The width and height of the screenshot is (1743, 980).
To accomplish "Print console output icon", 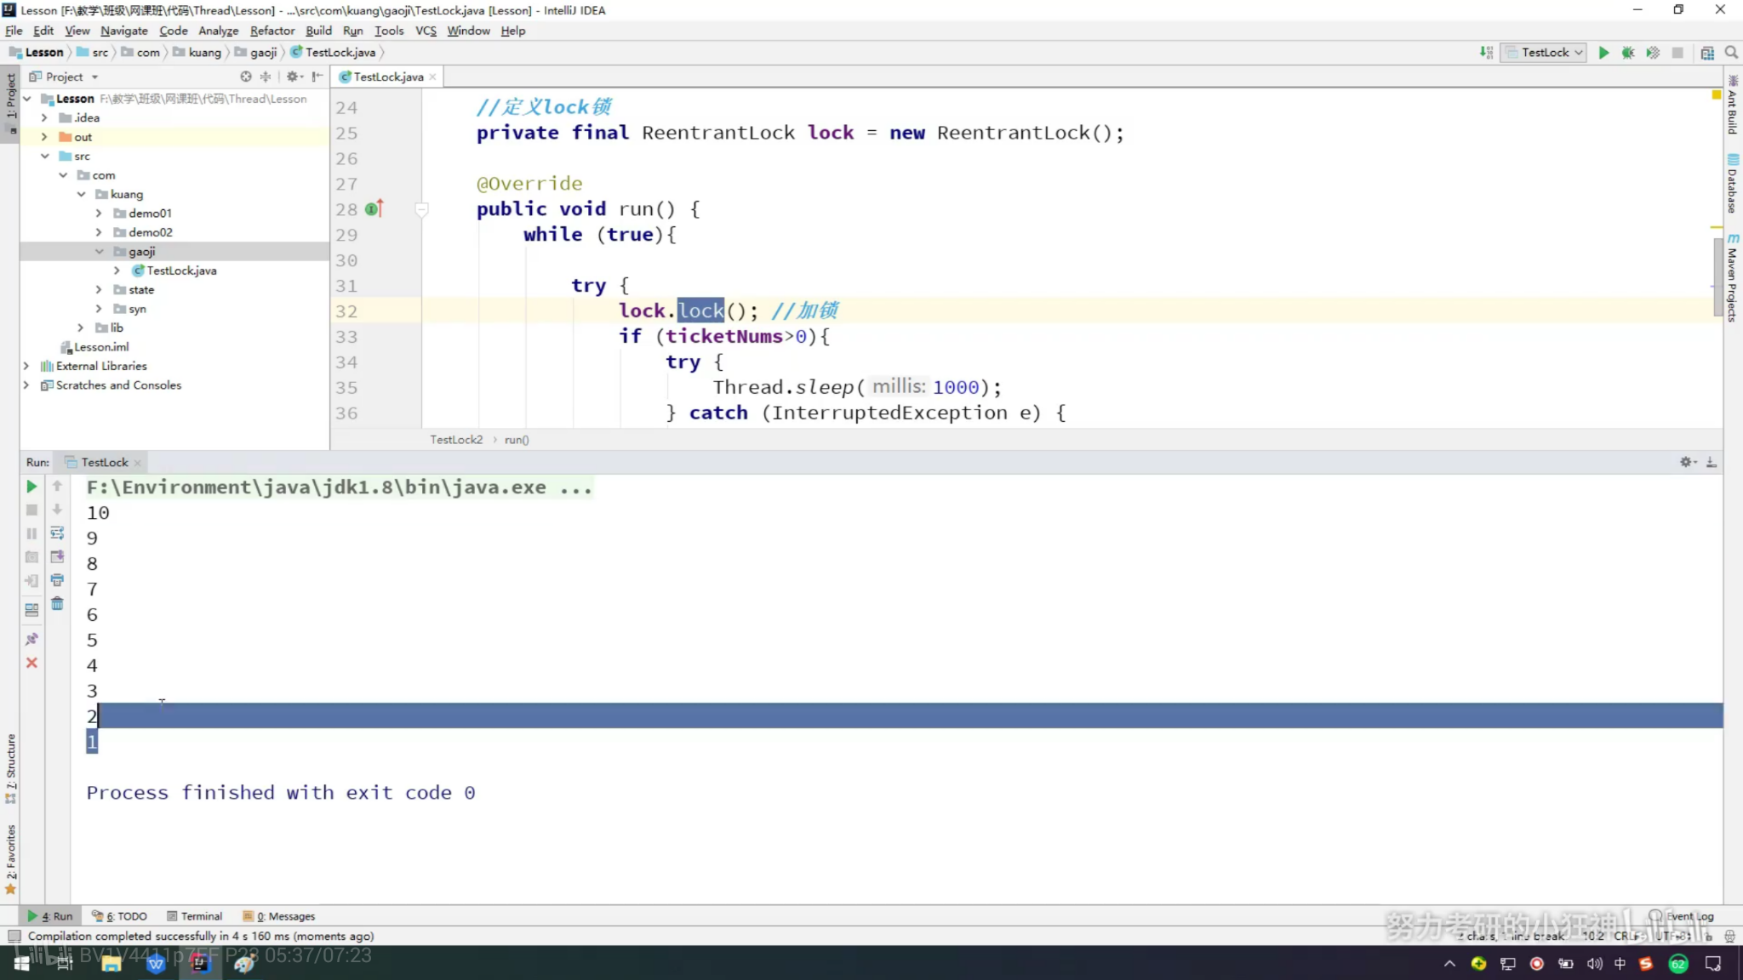I will [57, 580].
